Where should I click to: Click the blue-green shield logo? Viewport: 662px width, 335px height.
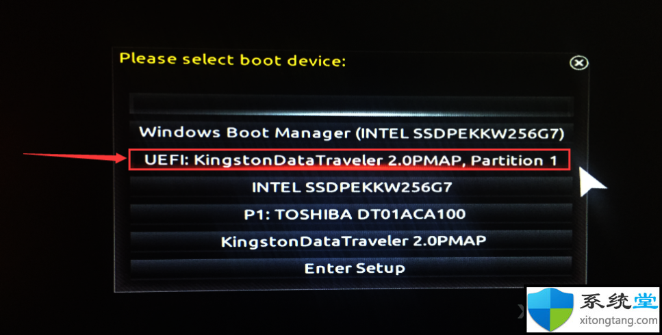coord(550,310)
